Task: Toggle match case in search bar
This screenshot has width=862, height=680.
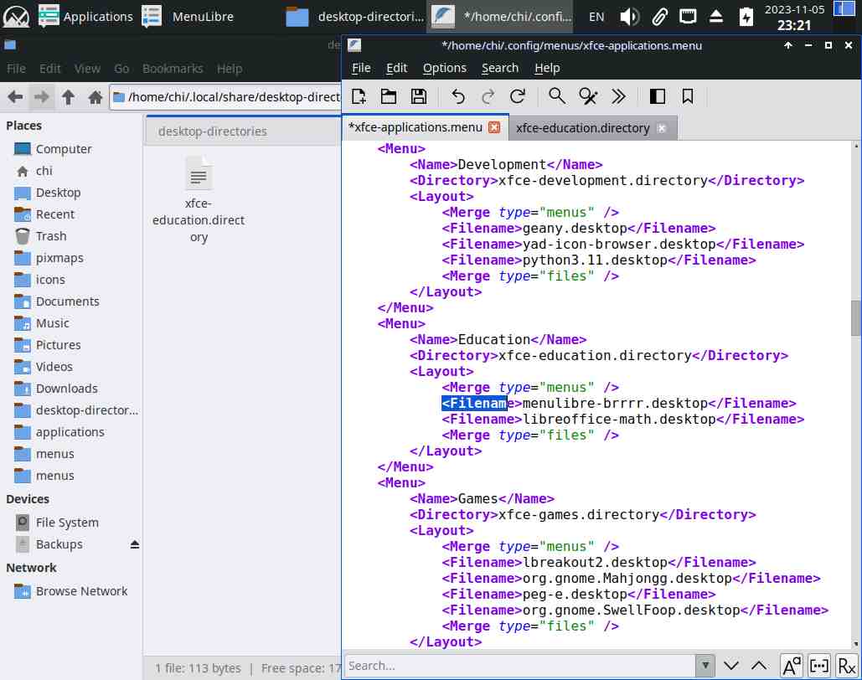Action: click(790, 666)
